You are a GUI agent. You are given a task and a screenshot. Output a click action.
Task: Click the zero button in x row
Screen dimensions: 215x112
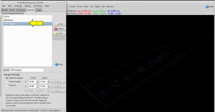tap(58, 82)
